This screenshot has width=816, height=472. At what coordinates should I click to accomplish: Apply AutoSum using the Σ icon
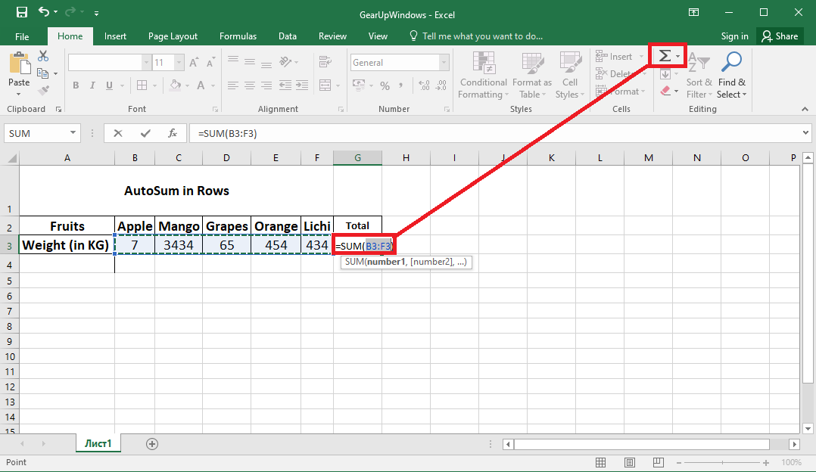pos(663,55)
